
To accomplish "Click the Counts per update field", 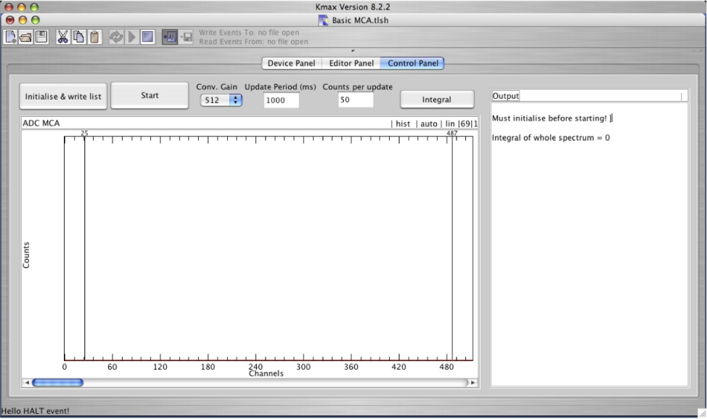I will 355,99.
